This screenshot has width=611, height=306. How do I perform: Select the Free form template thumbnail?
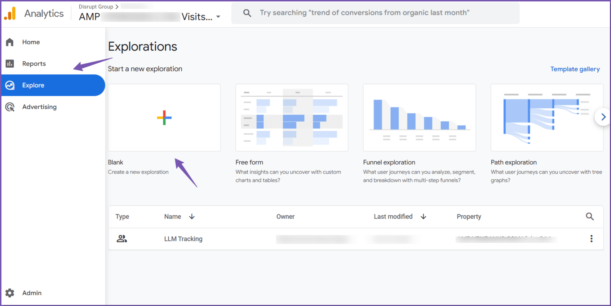point(292,118)
